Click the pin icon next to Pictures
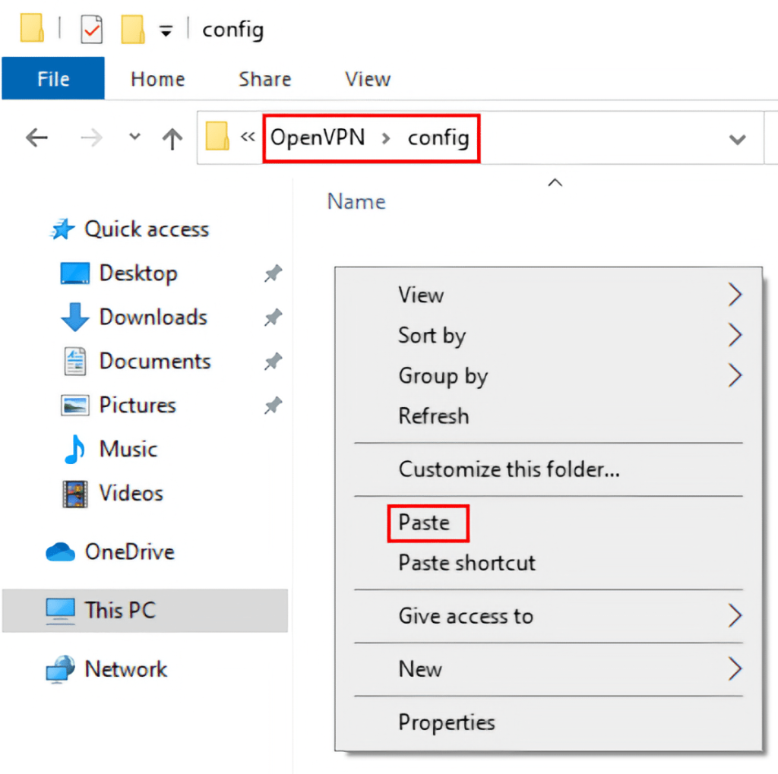The image size is (778, 774). [x=273, y=406]
